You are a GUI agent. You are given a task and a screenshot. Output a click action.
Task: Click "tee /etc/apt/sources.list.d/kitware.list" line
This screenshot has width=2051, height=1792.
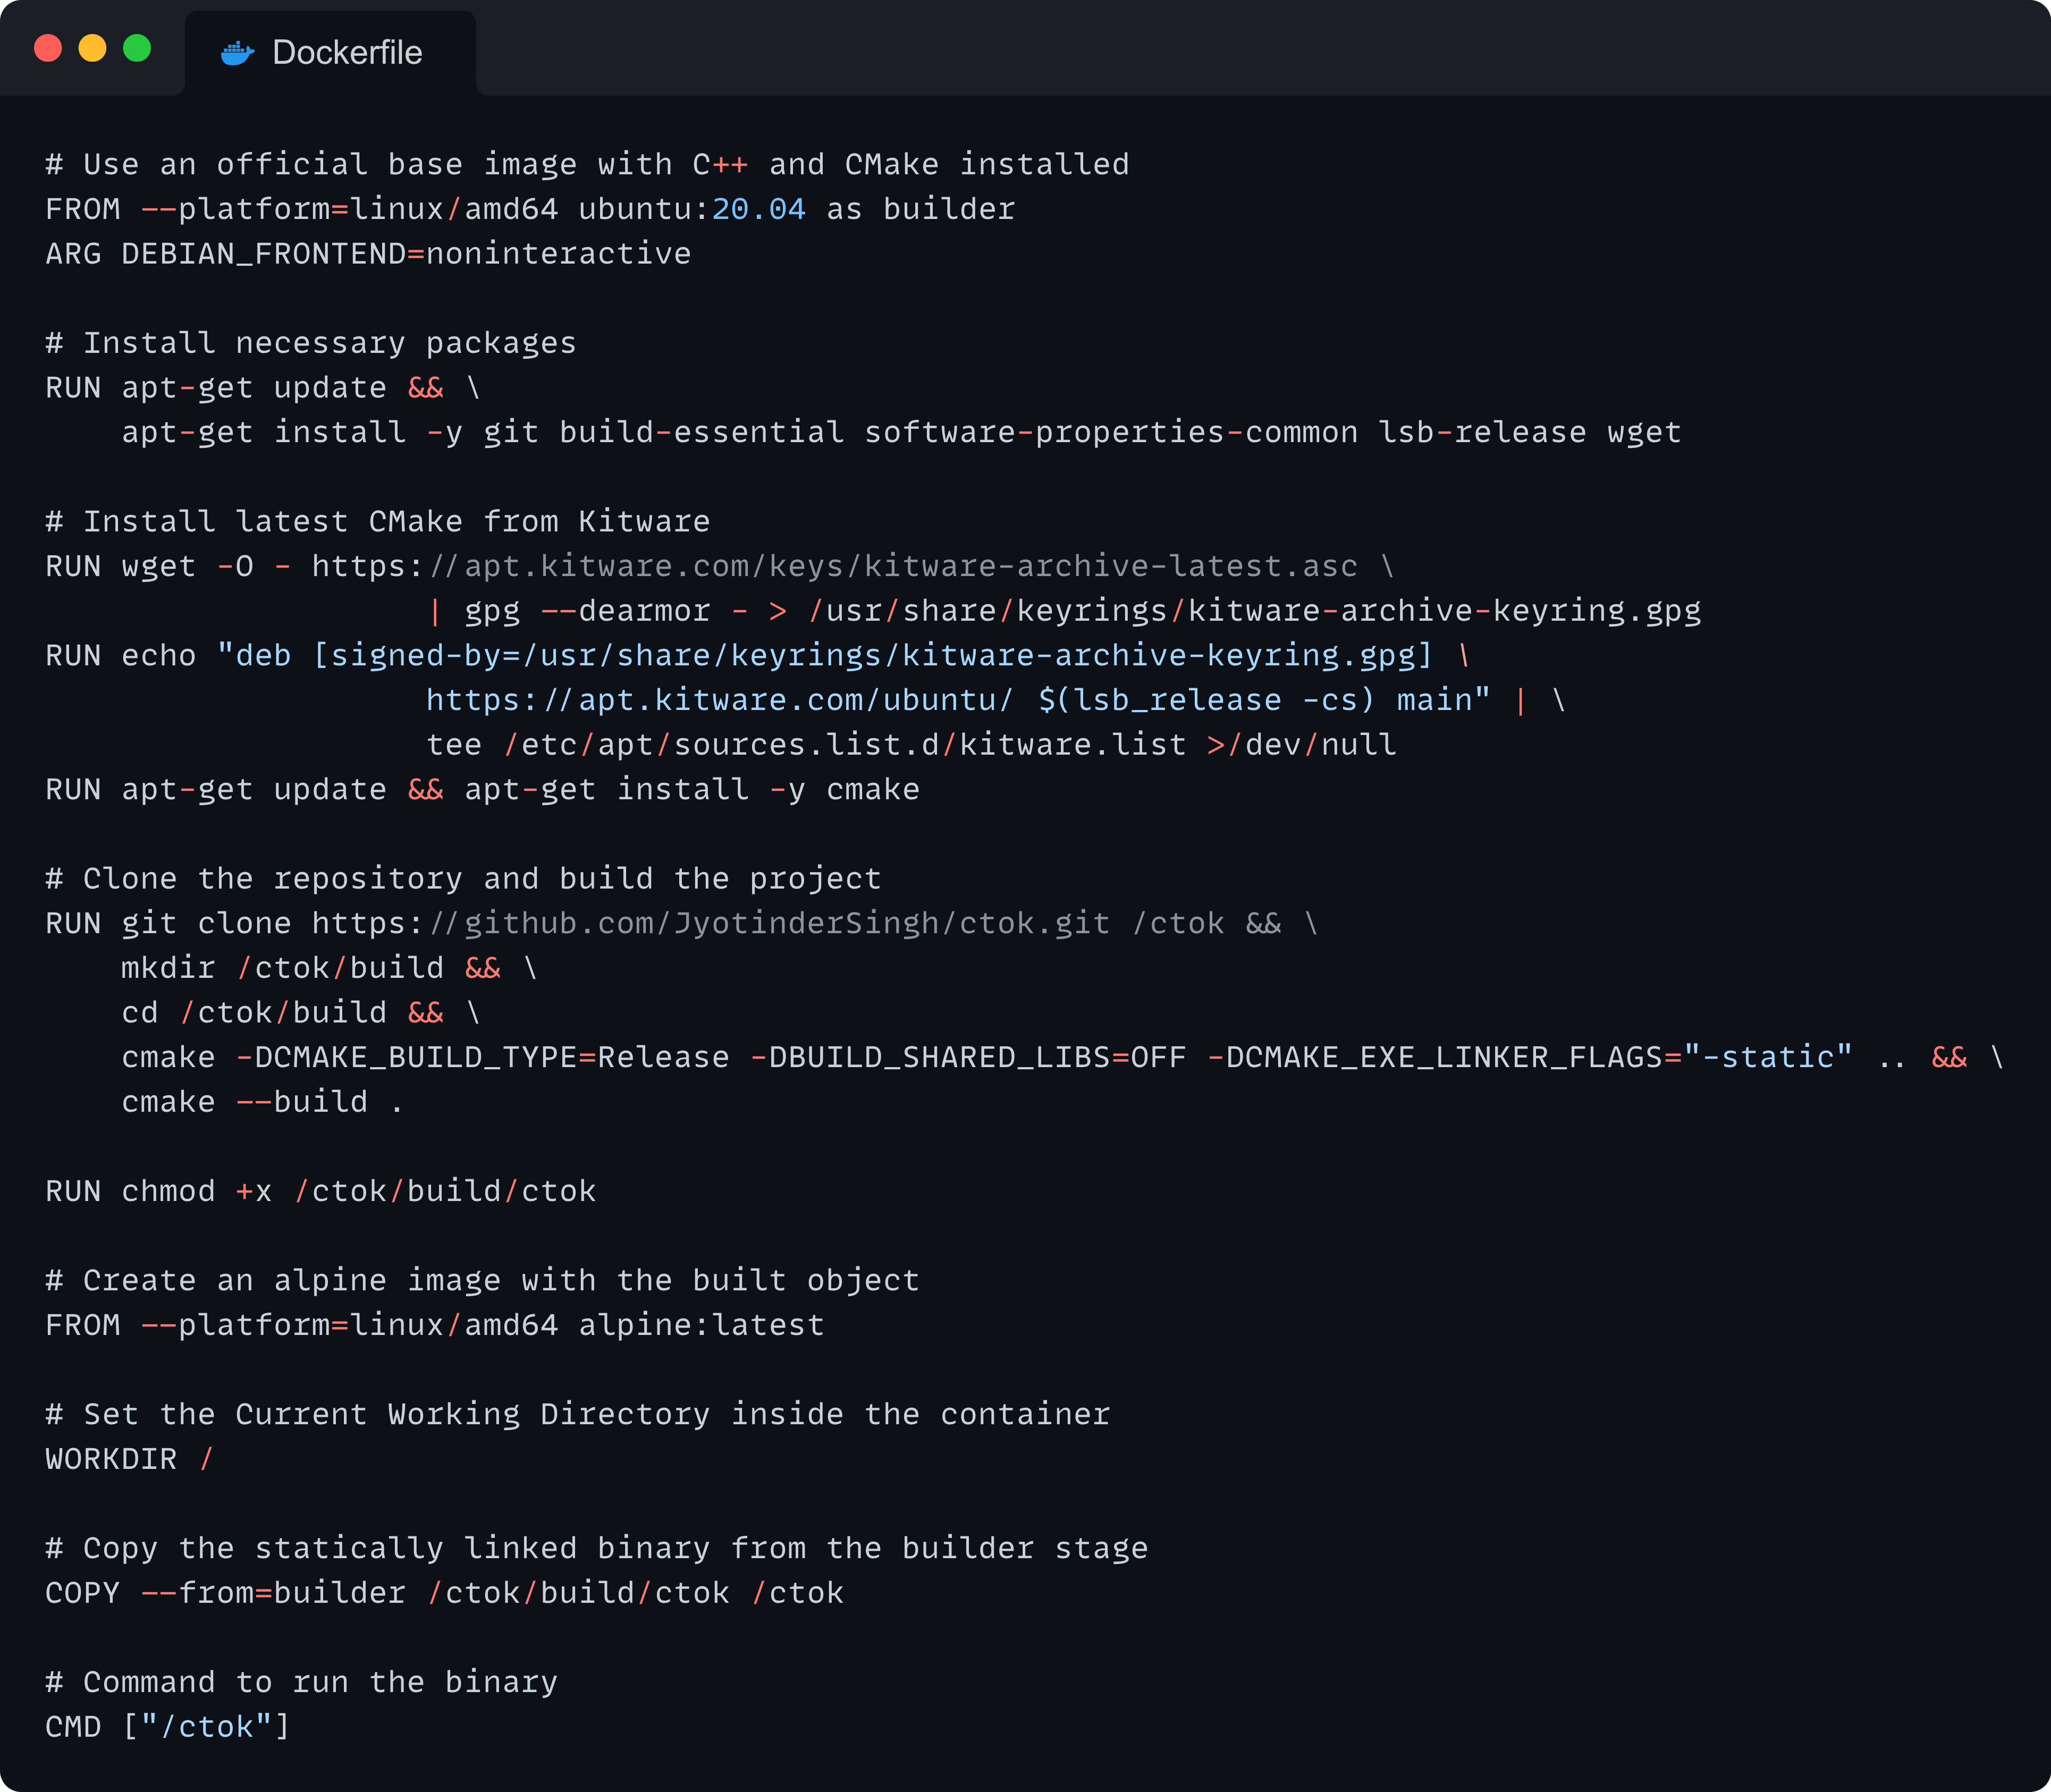click(806, 745)
